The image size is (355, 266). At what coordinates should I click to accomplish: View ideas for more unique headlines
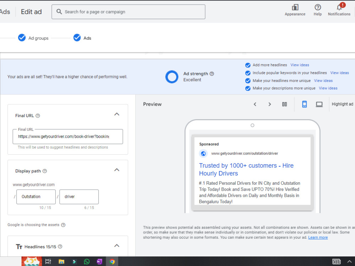(323, 81)
